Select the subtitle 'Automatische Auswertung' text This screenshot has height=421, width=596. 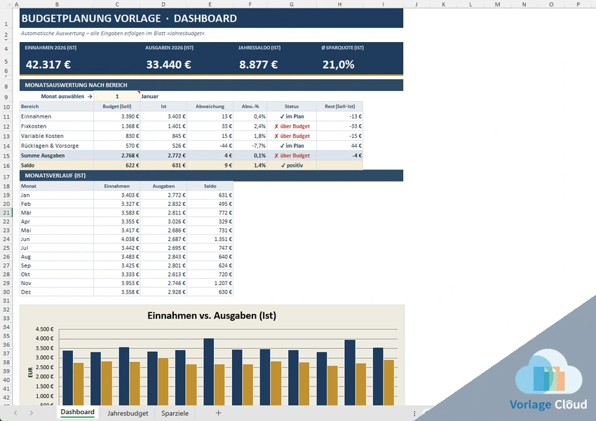[114, 34]
